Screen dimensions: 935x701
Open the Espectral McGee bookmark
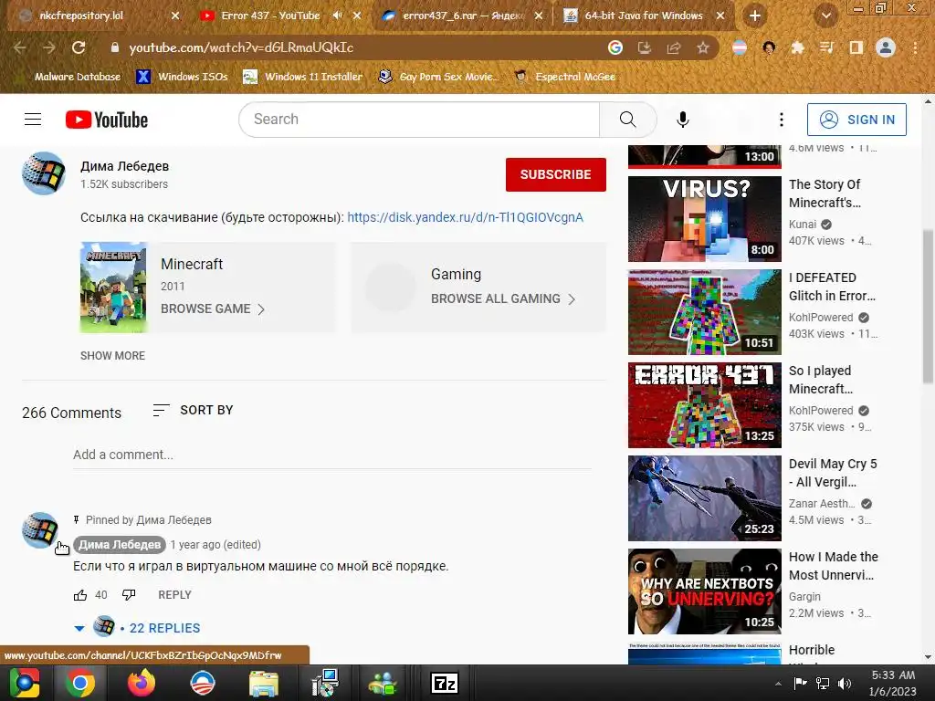[x=564, y=77]
